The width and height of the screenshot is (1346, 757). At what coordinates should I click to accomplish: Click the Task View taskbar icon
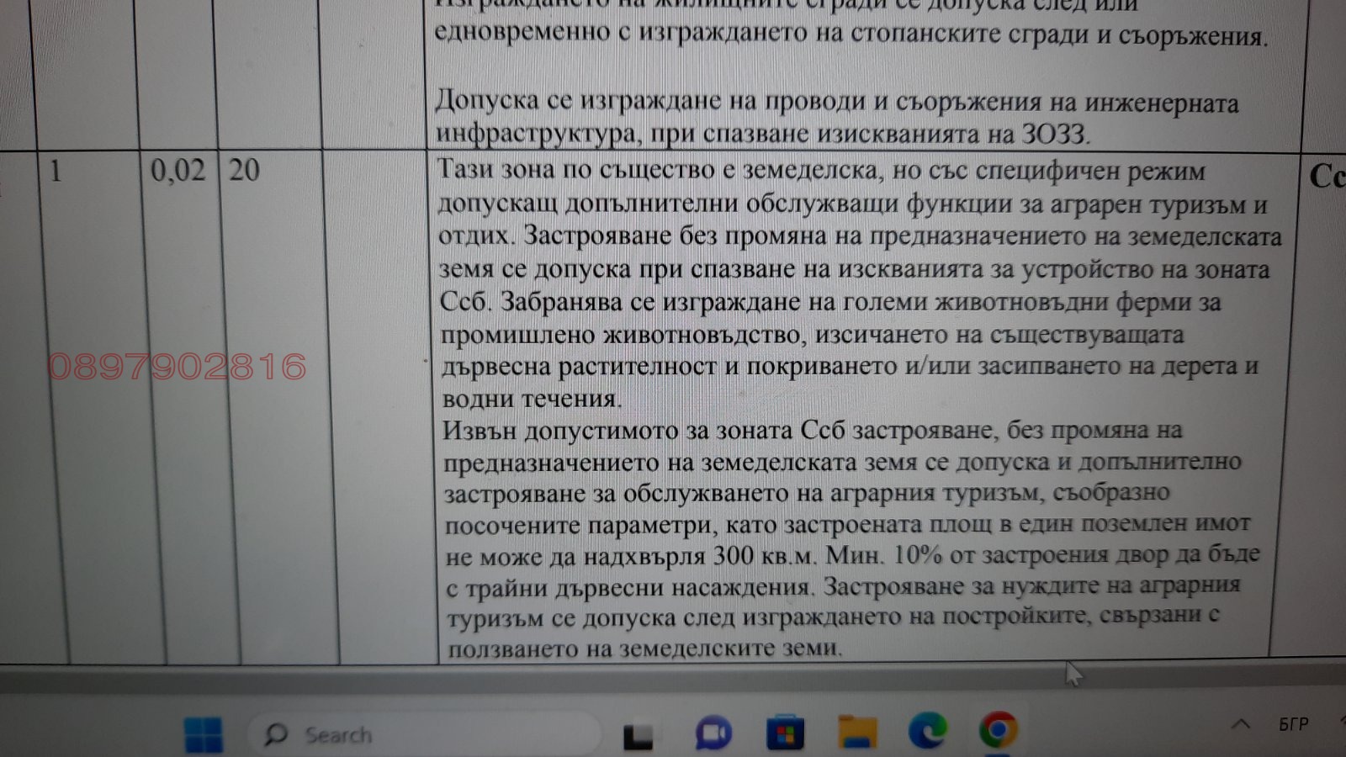[x=638, y=733]
